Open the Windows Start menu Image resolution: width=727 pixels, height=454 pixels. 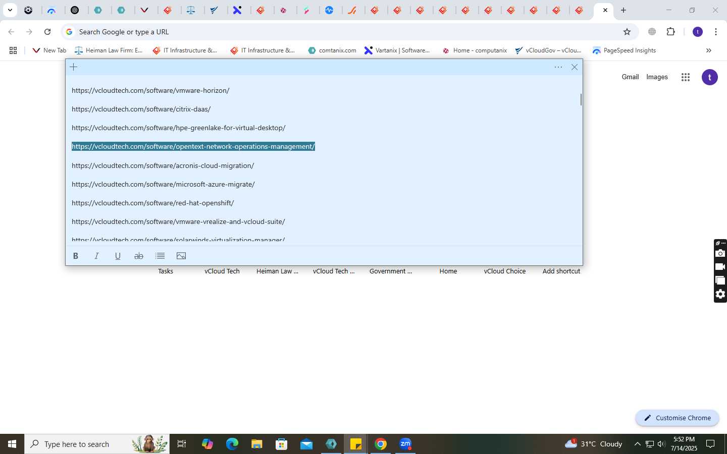[12, 444]
